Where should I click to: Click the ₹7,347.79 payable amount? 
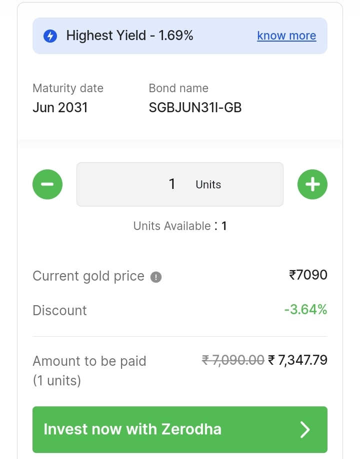pyautogui.click(x=297, y=360)
